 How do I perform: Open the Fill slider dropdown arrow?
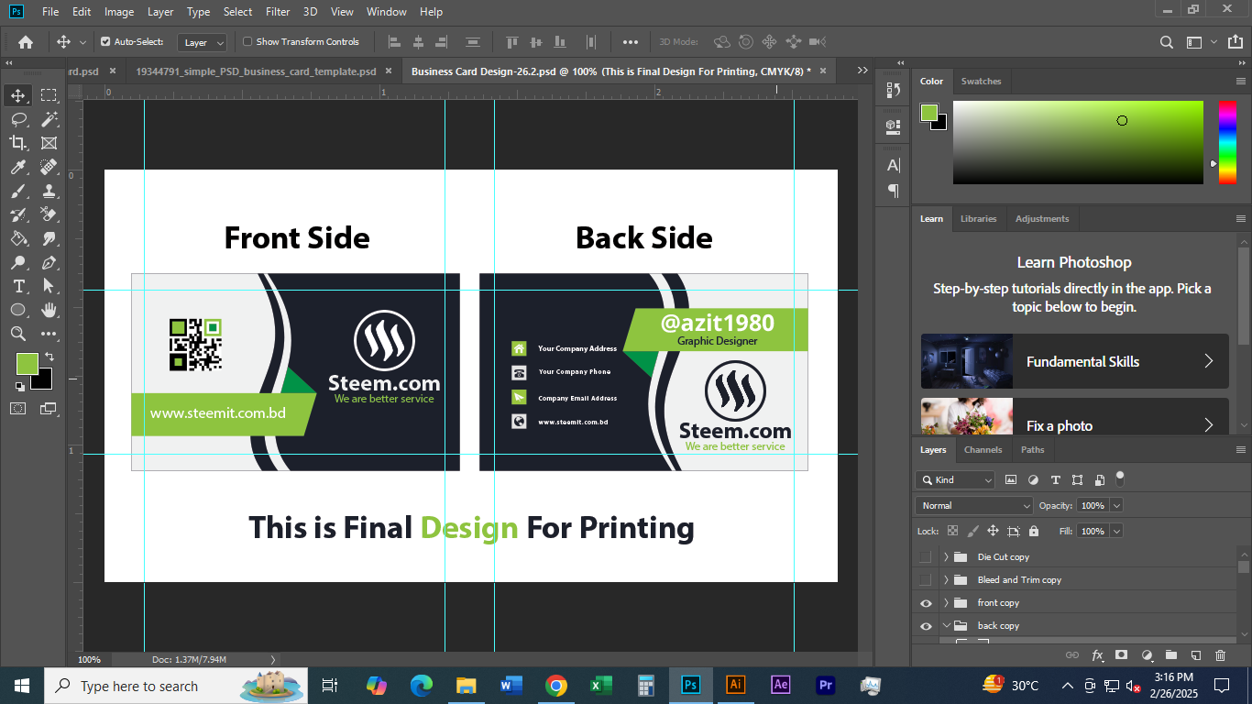click(x=1116, y=532)
